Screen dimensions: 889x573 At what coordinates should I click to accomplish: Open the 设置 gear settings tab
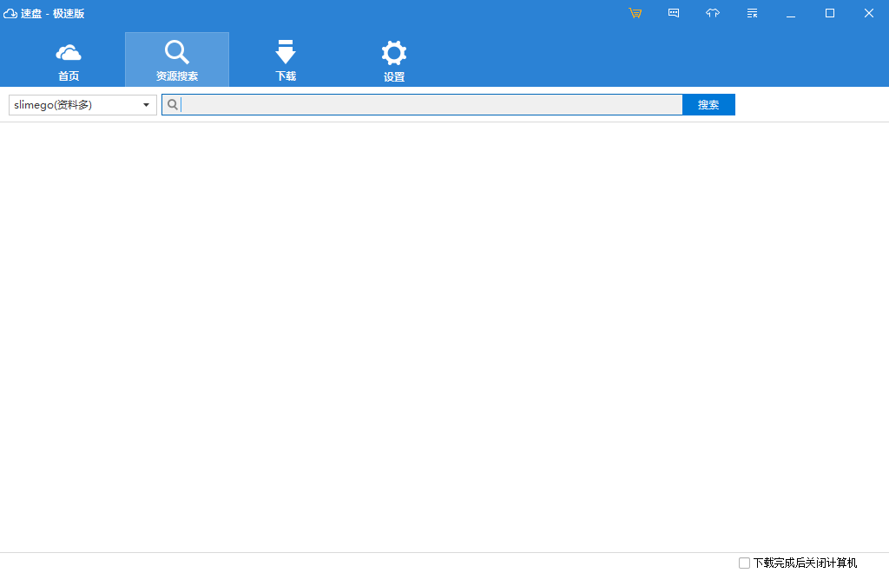[x=394, y=61]
